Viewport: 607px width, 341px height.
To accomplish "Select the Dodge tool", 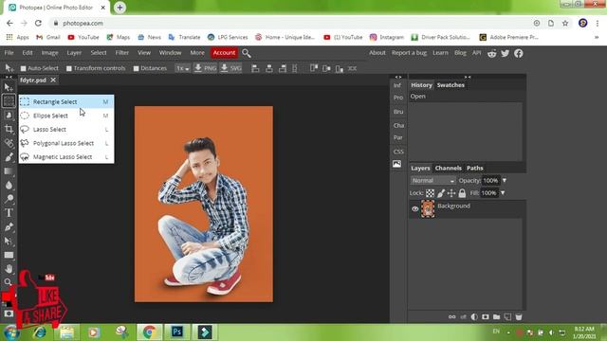I will (x=9, y=199).
